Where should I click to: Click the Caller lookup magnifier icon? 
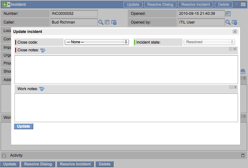pos(101,22)
